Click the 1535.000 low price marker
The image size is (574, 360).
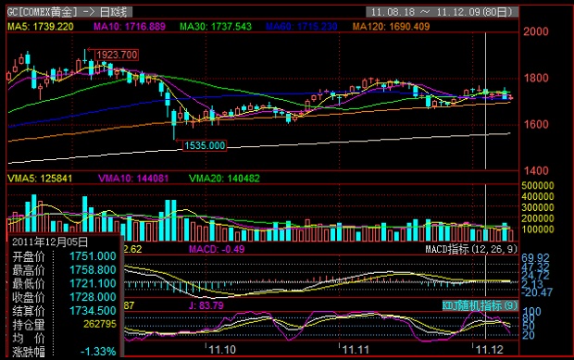(x=205, y=145)
